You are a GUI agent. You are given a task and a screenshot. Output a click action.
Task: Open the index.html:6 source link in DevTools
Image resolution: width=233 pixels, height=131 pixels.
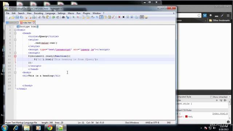point(220,114)
